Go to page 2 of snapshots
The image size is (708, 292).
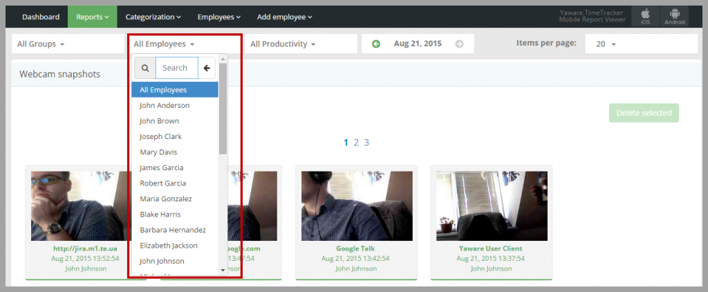point(356,143)
